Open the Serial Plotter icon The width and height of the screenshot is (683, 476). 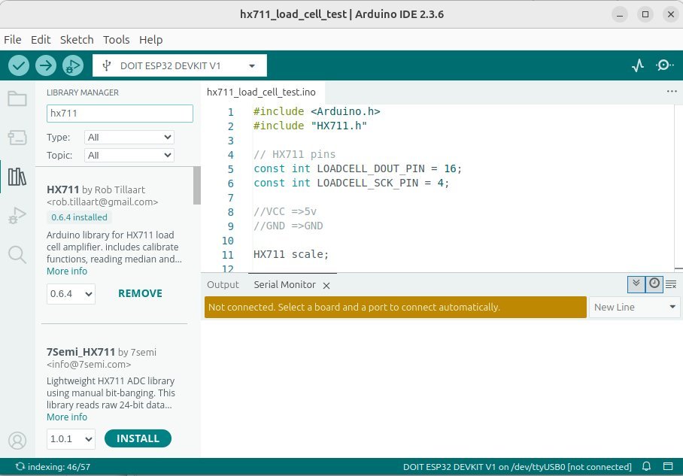click(x=638, y=65)
